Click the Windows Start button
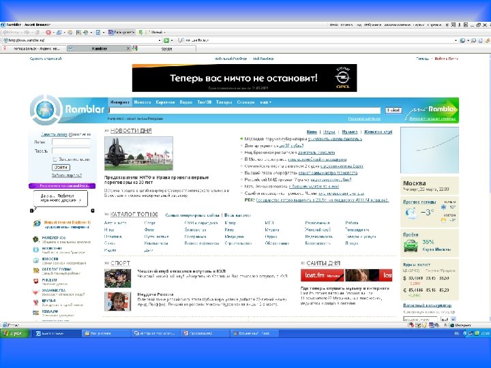Viewport: 491px width, 368px height. pyautogui.click(x=14, y=333)
